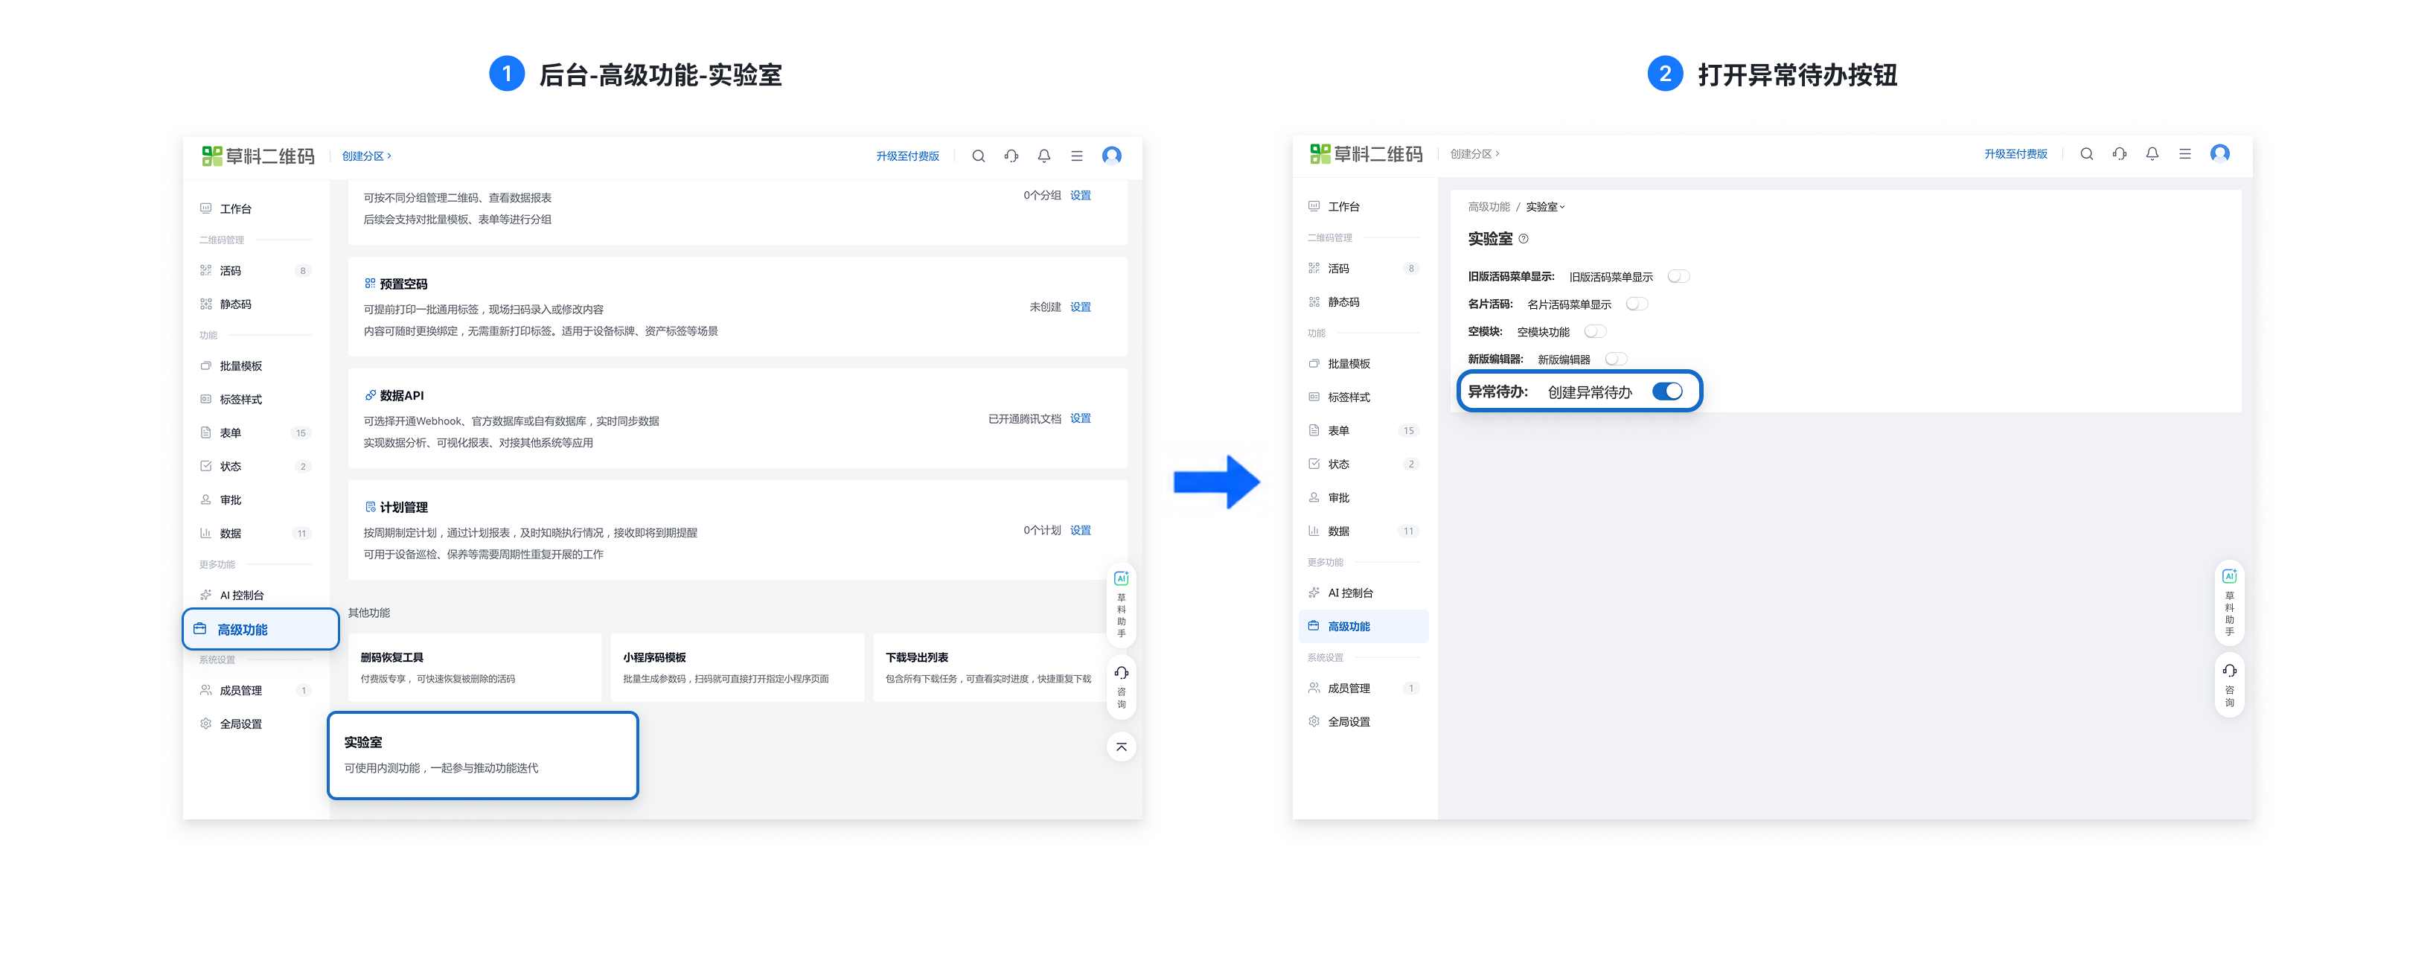Select 批量模板 in left screenshot sidebar
Screen dimensions: 2436x955
click(255, 366)
